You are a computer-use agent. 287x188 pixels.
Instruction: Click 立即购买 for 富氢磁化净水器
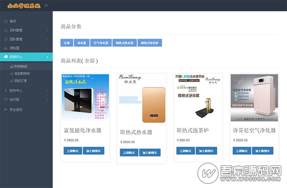[73, 151]
